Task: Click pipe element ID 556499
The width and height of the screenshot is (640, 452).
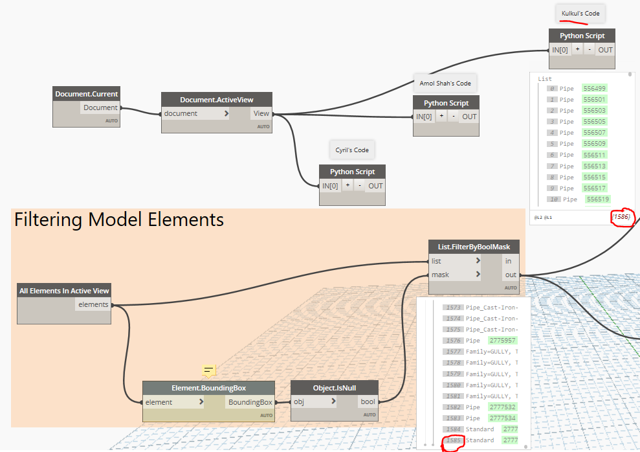Action: pos(594,88)
